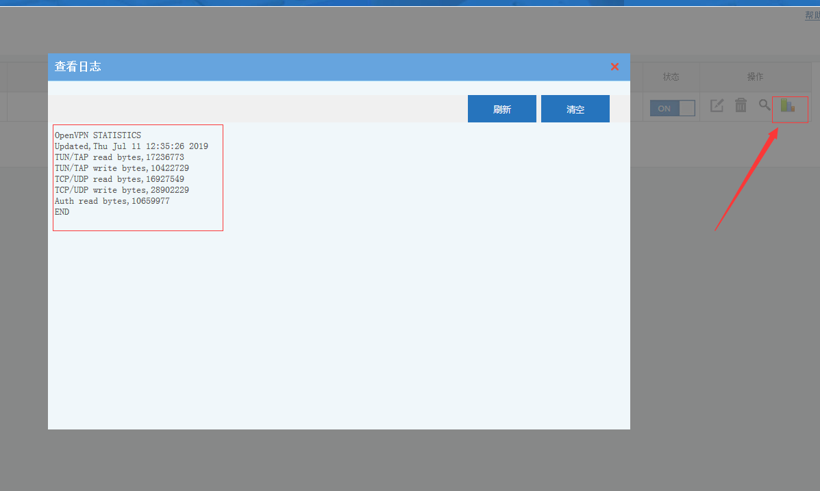Click the 操作 column header
Image resolution: width=820 pixels, height=491 pixels.
755,77
